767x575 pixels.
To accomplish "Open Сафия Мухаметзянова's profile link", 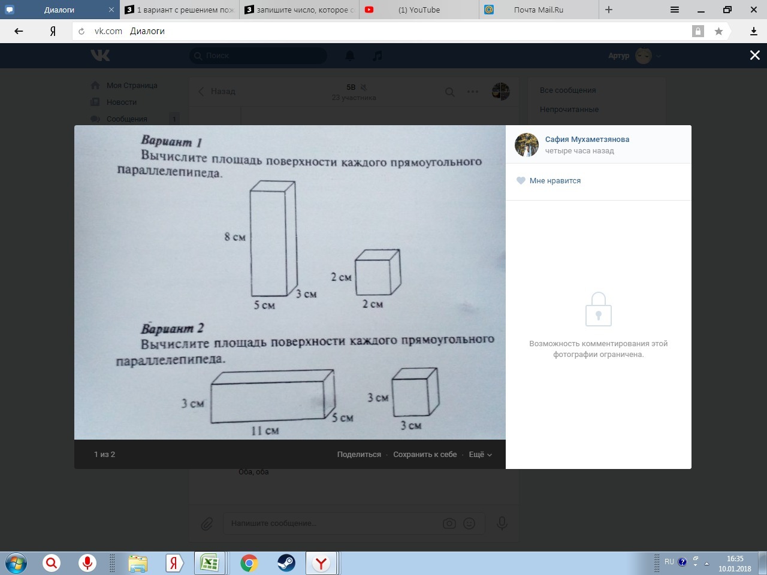I will (587, 140).
